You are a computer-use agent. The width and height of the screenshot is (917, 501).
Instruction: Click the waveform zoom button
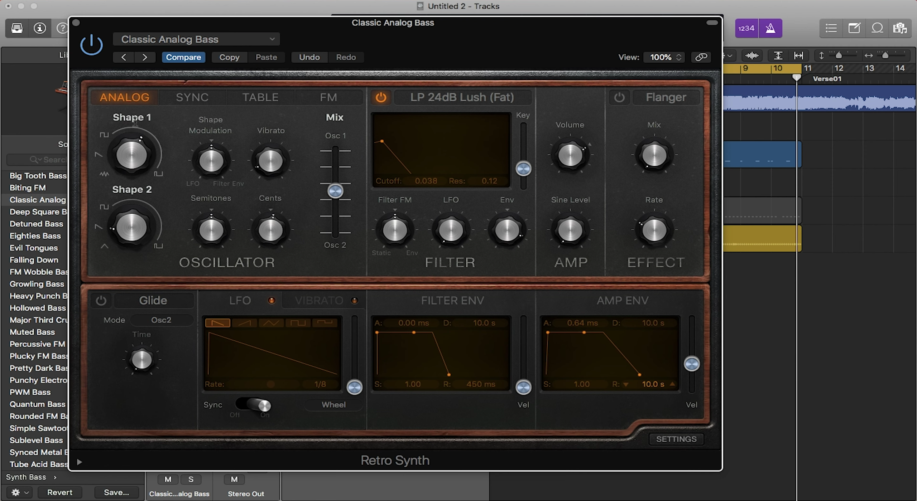pos(752,55)
